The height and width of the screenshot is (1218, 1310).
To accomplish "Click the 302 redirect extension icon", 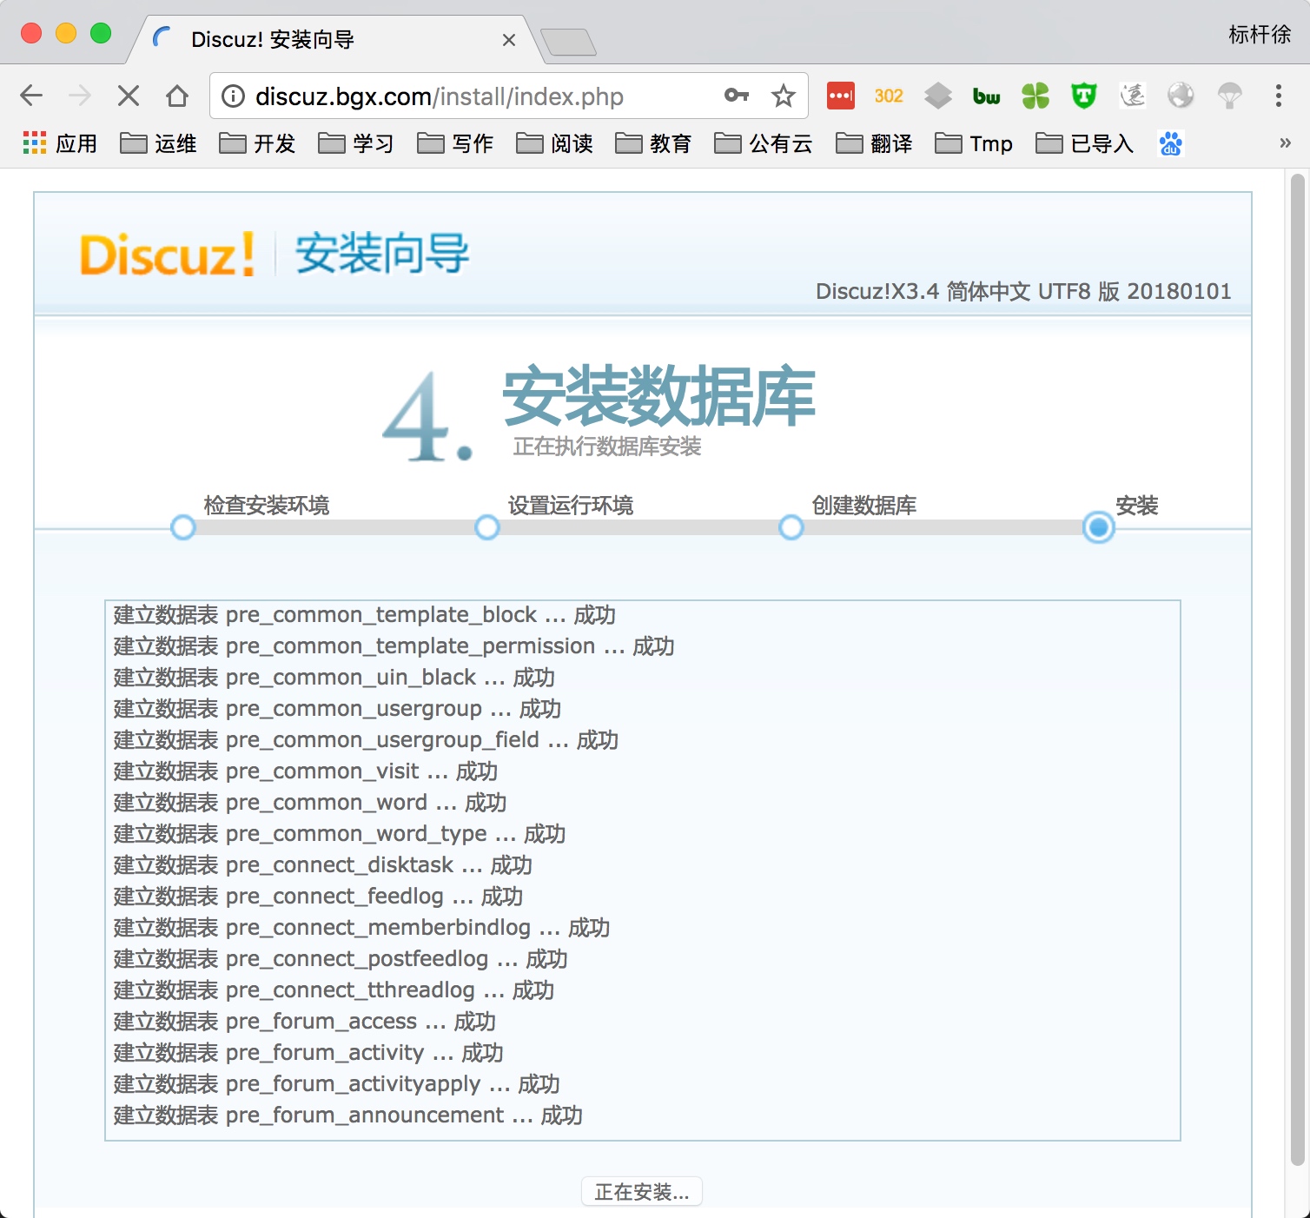I will [x=889, y=96].
